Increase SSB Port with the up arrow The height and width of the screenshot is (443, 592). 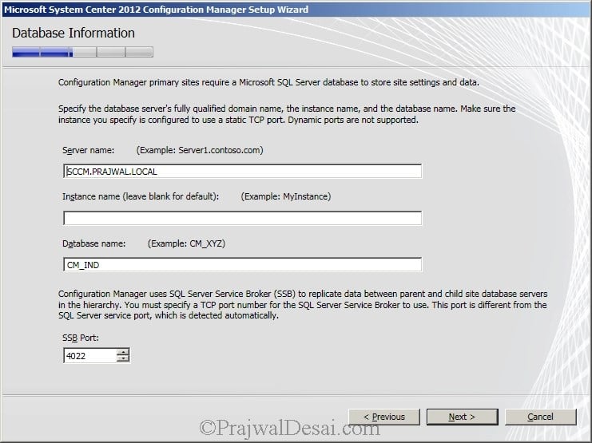click(123, 352)
